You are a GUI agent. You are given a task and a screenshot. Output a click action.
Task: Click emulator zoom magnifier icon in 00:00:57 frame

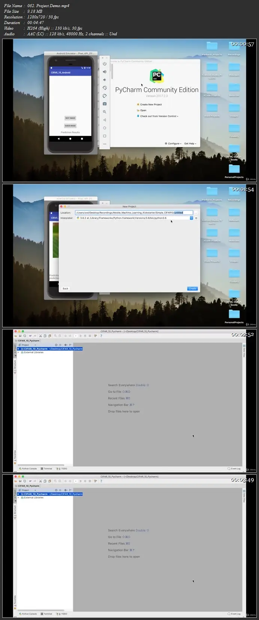point(104,112)
